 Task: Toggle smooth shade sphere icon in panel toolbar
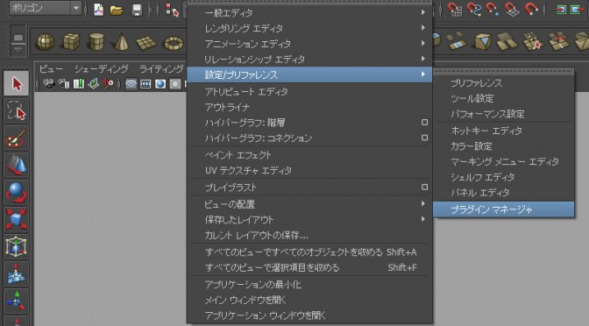tap(160, 84)
